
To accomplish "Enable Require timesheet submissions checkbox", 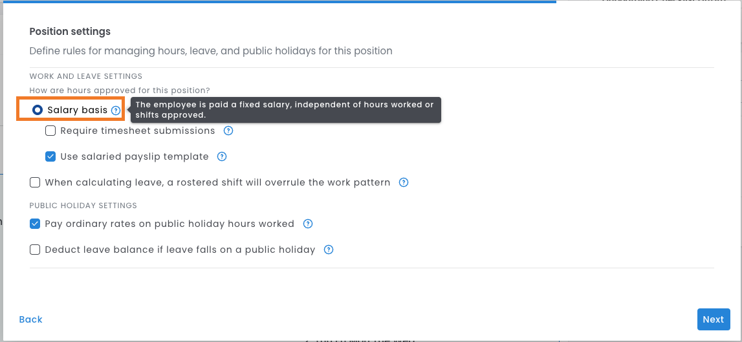I will point(50,131).
